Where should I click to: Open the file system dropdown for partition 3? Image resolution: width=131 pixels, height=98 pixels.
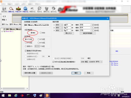coord(59,31)
